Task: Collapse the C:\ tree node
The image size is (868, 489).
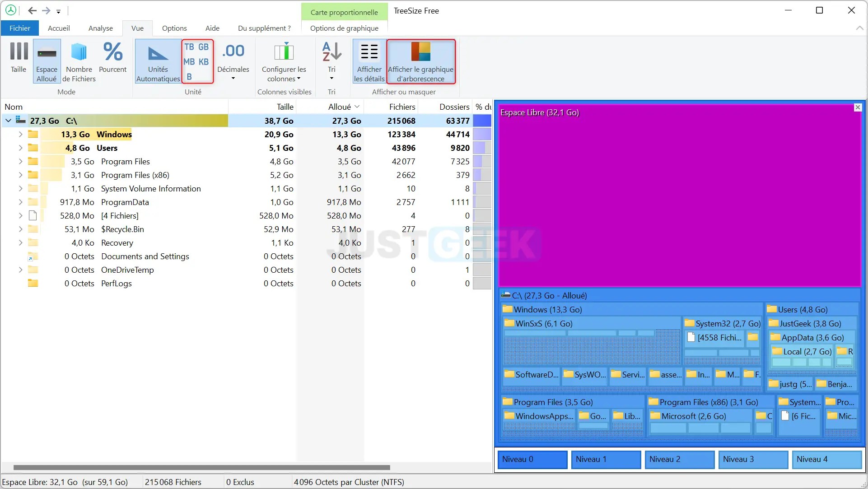Action: (x=8, y=121)
